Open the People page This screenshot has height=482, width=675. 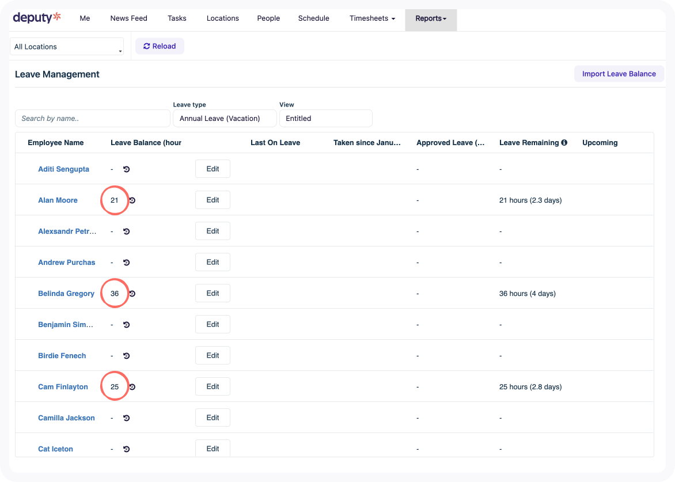click(x=268, y=18)
